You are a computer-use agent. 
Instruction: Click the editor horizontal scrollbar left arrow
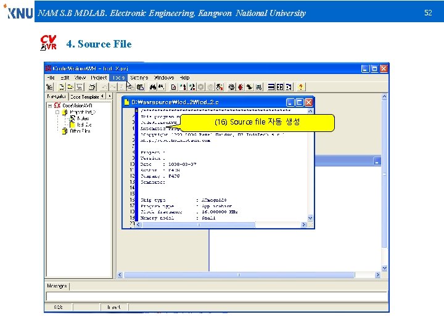[x=139, y=224]
